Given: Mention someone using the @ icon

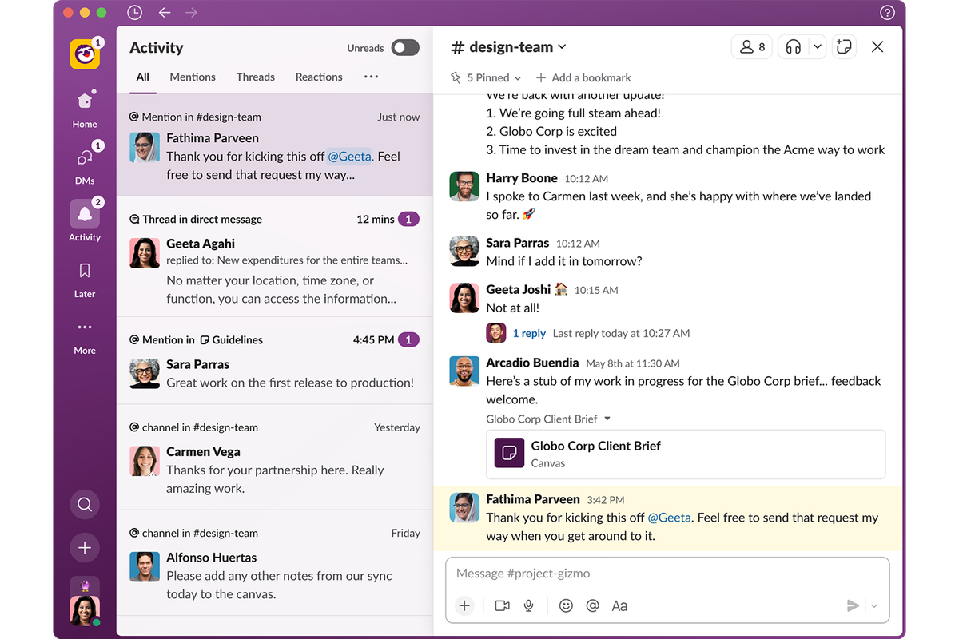Looking at the screenshot, I should (592, 605).
